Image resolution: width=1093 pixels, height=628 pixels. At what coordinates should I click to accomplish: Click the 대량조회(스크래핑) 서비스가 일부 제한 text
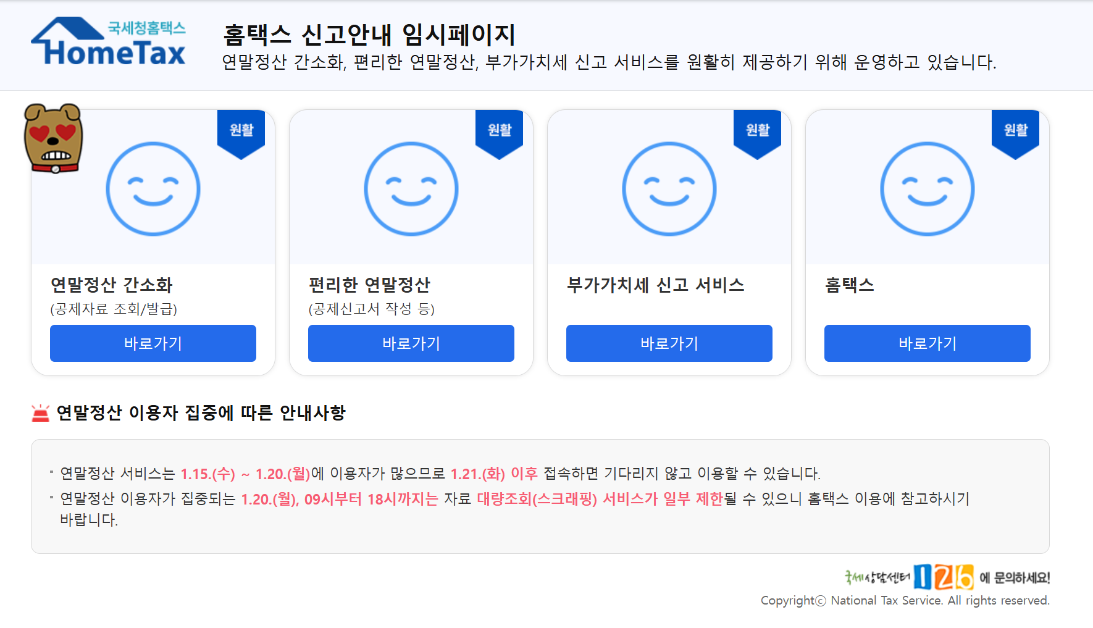(x=600, y=499)
